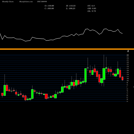Click the 96 price axis label
This screenshot has height=134, width=134.
pos(127,83)
